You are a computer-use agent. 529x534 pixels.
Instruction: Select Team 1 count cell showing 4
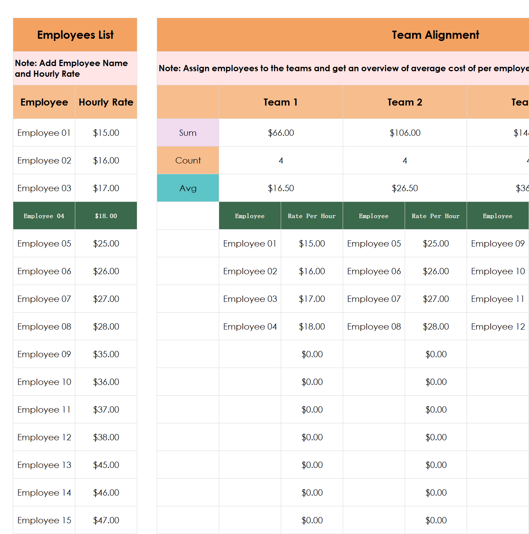pos(281,161)
